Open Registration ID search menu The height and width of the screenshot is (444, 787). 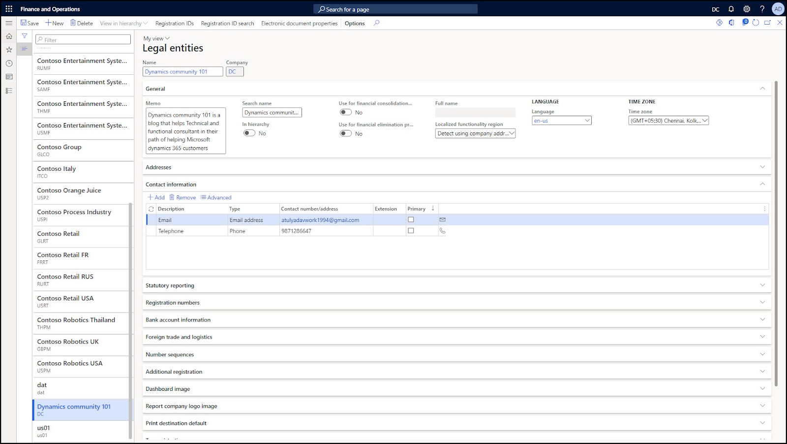(227, 23)
